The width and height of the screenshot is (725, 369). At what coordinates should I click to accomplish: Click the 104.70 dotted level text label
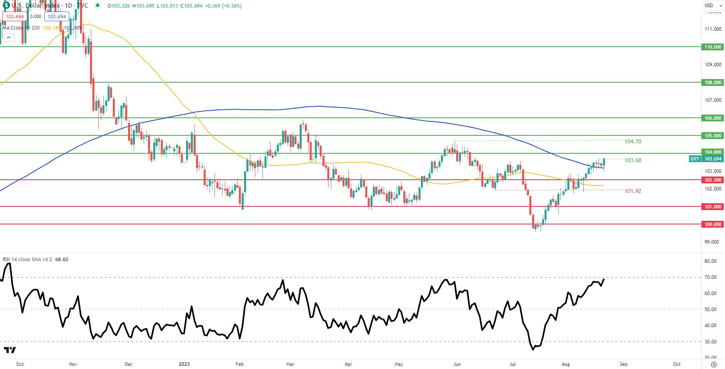coord(633,142)
